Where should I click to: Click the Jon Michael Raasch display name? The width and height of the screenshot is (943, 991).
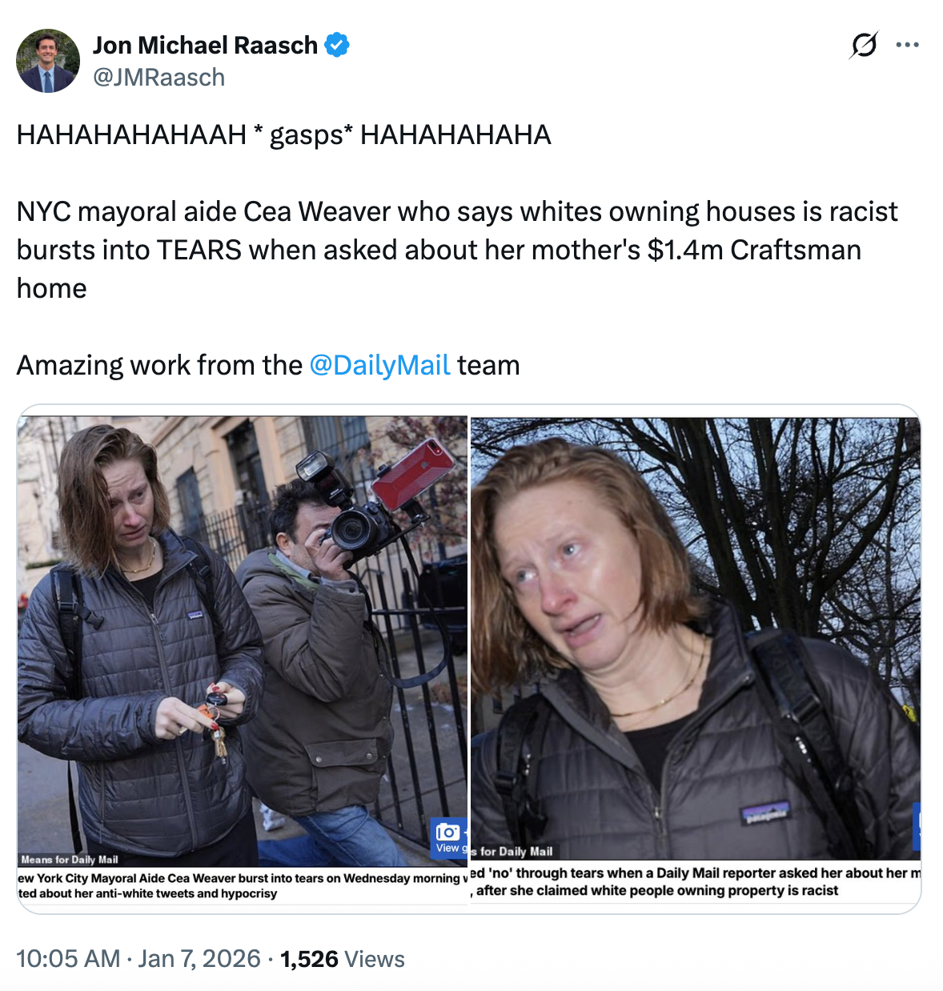tap(205, 45)
